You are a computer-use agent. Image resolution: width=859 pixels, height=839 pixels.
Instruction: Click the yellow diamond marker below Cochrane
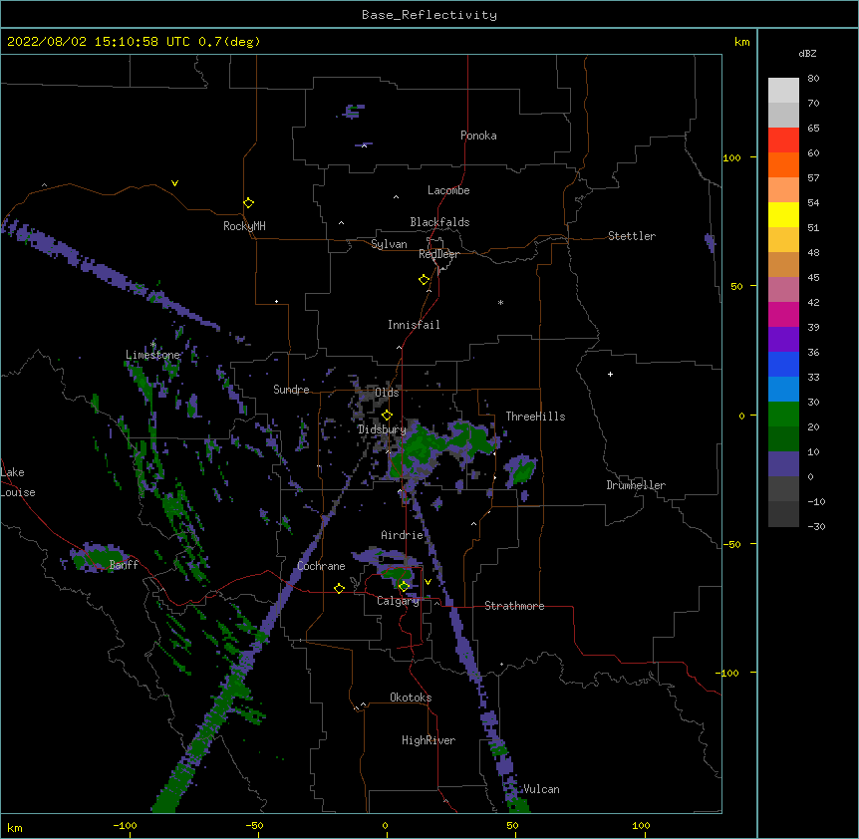pos(339,588)
